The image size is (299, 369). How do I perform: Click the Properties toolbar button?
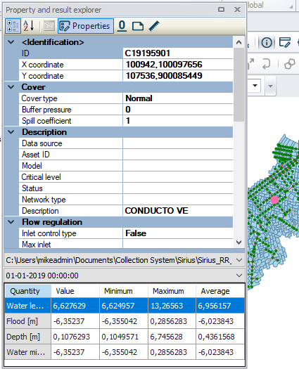tap(86, 26)
